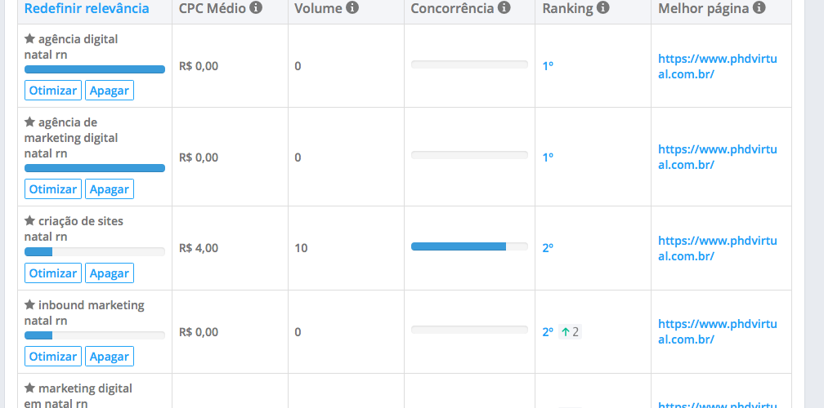824x408 pixels.
Task: Click star icon for agência de marketing digital
Action: tap(30, 122)
